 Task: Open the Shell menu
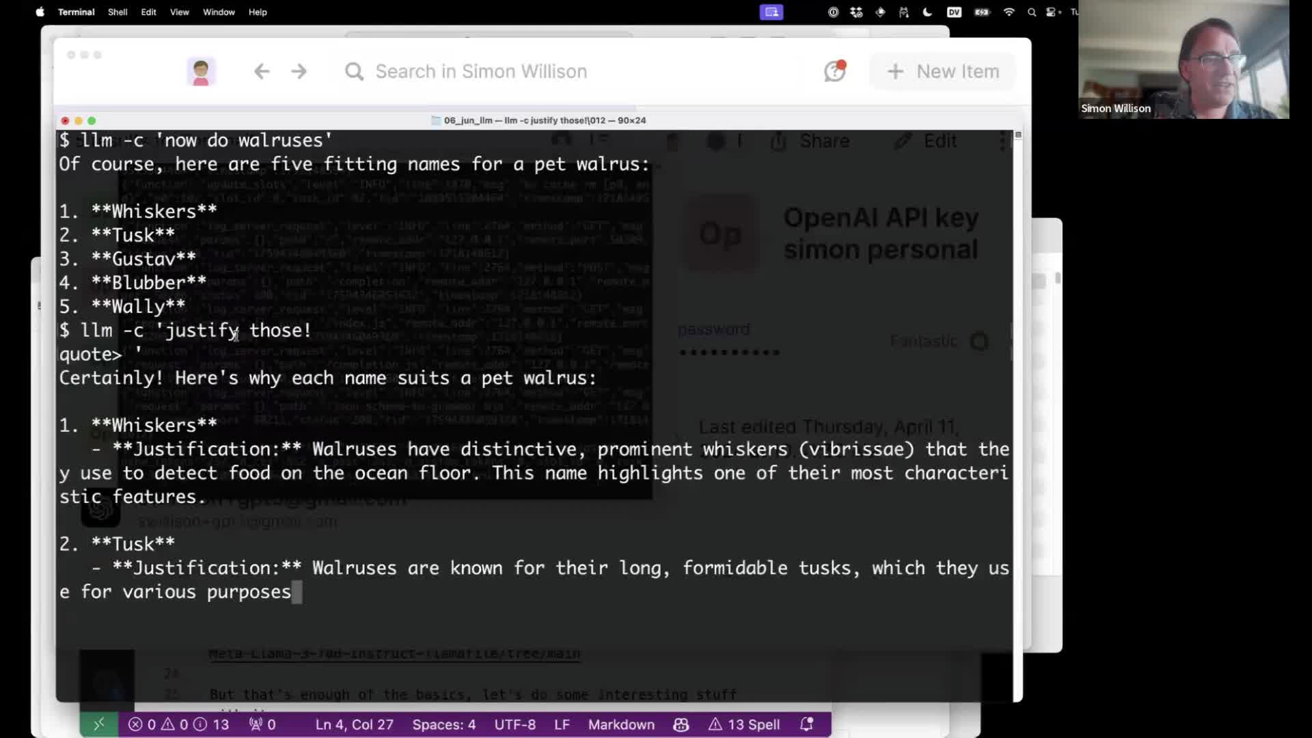pyautogui.click(x=118, y=12)
